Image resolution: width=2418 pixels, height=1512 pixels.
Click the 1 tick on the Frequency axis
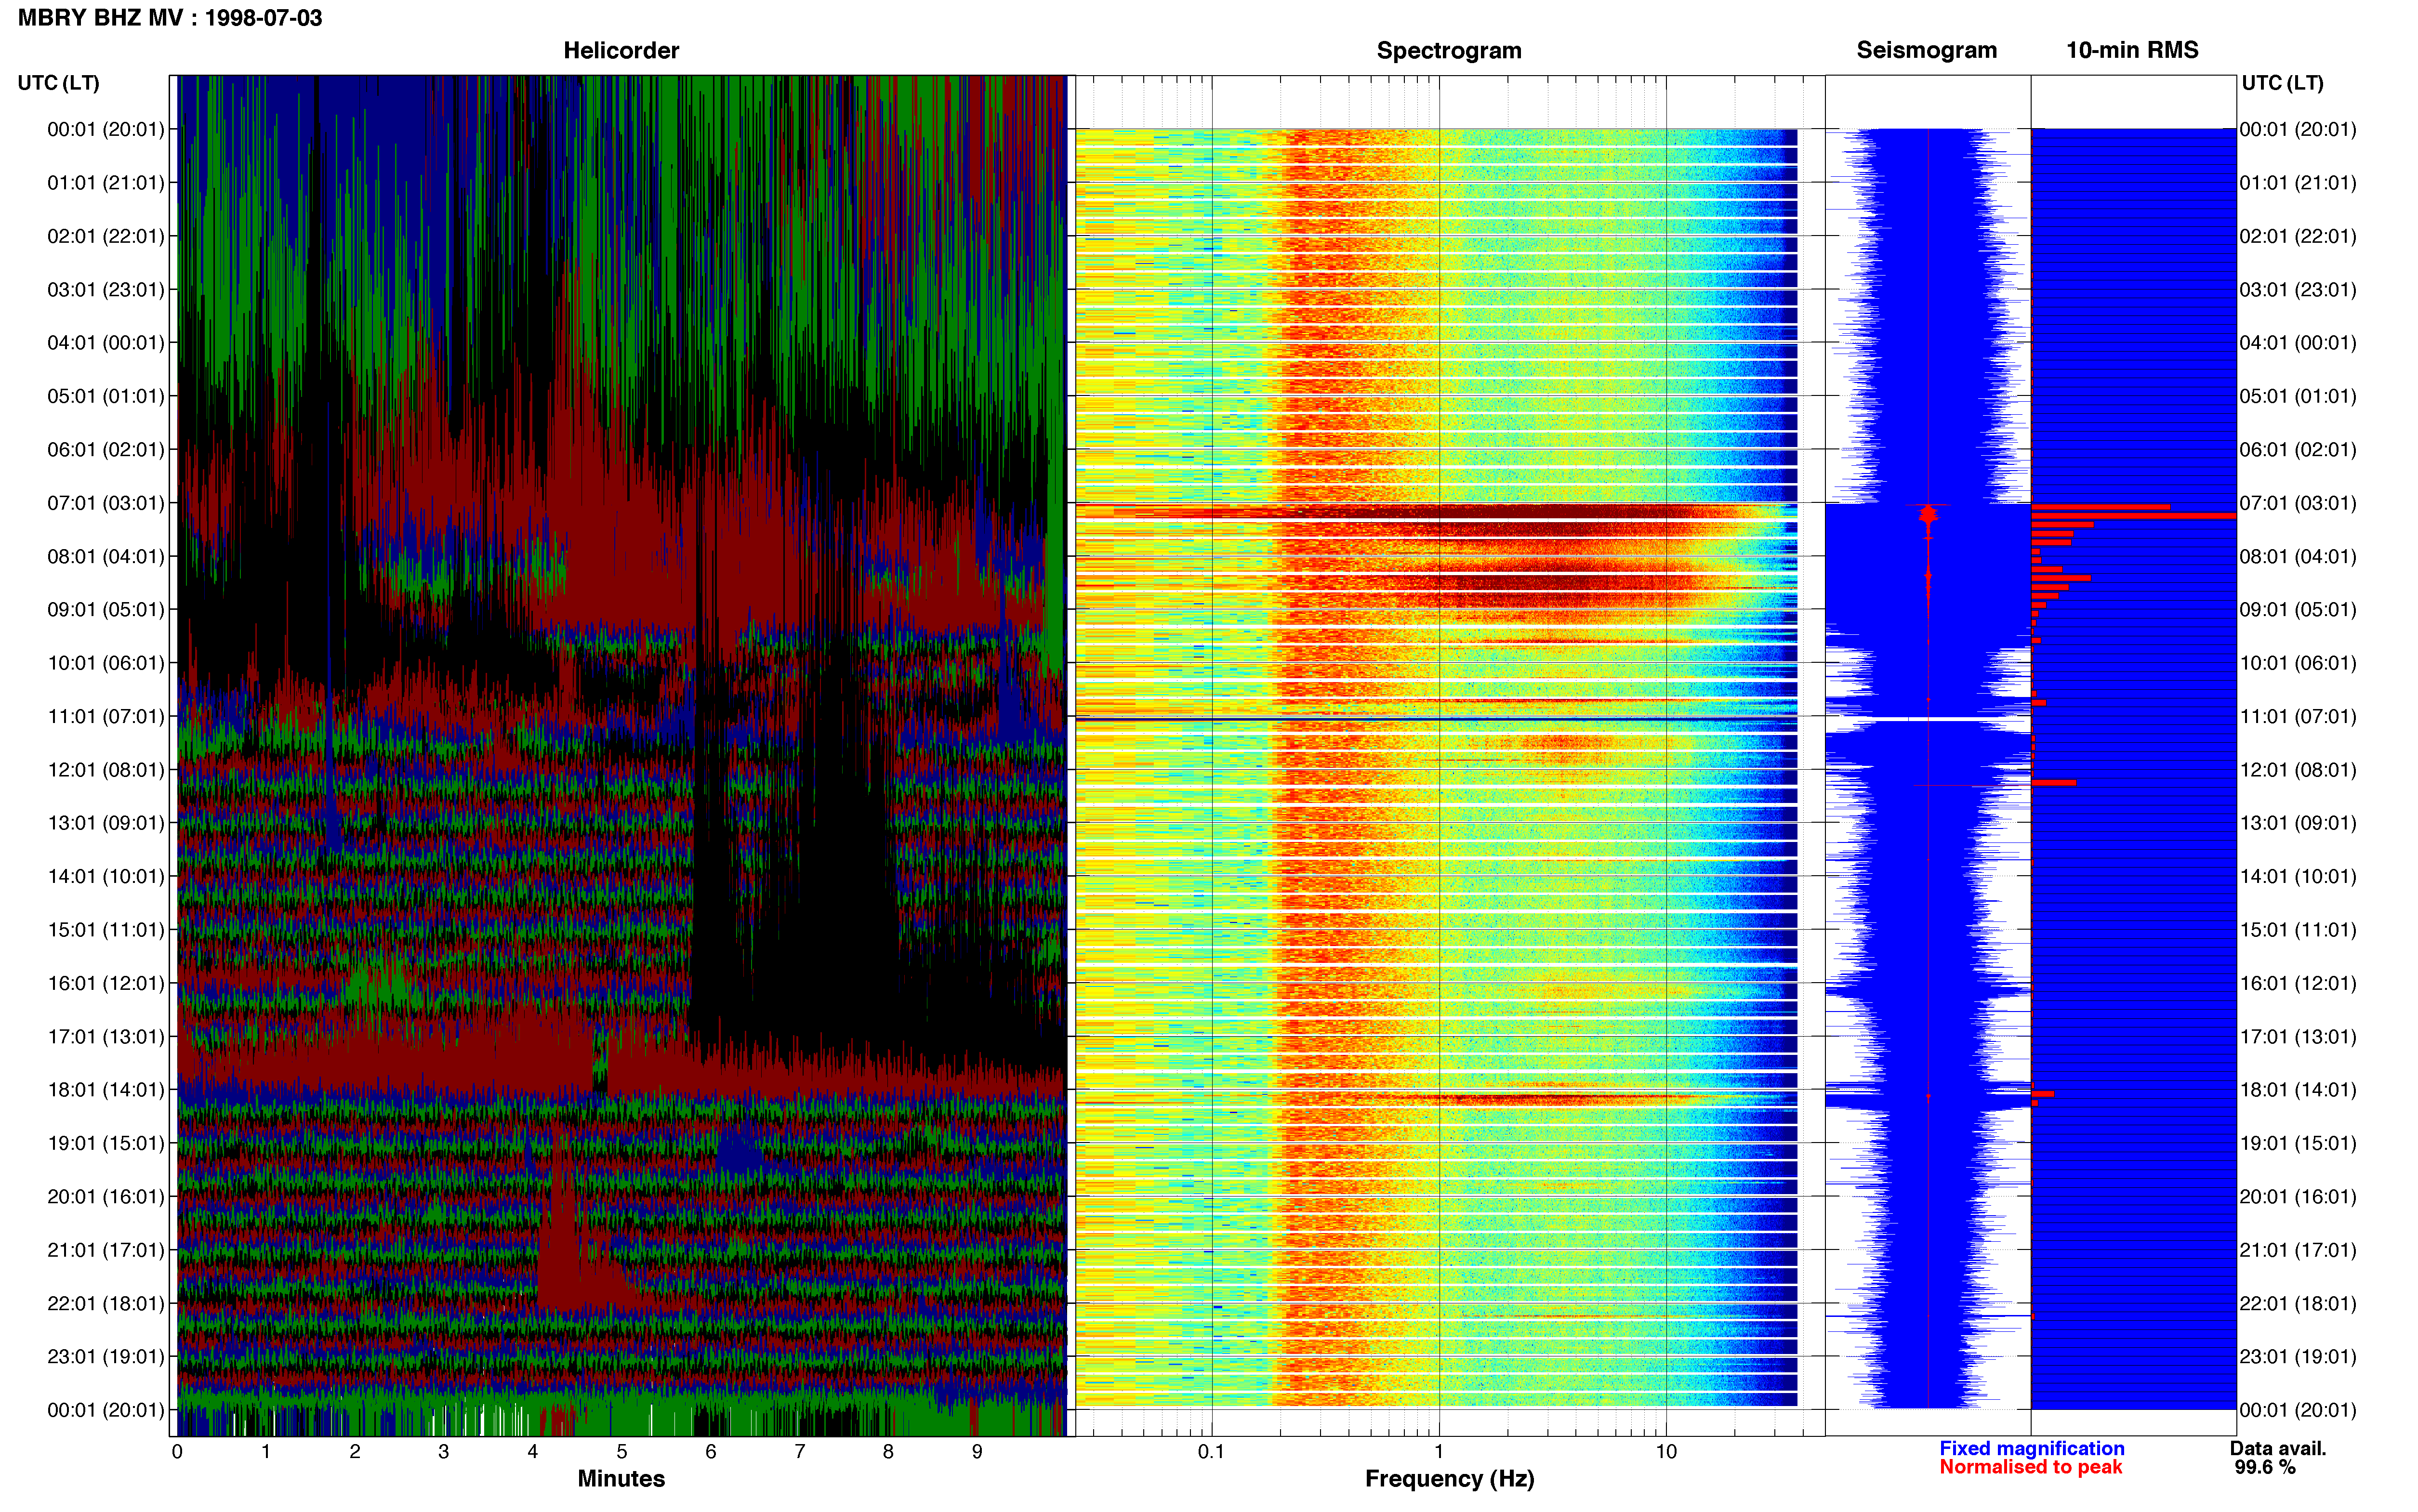(1439, 1452)
